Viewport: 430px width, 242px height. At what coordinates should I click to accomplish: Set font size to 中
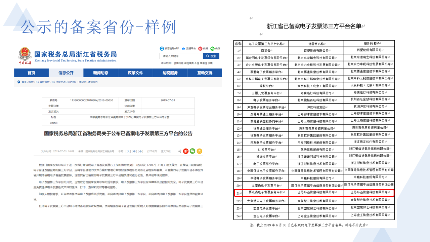[134, 152]
